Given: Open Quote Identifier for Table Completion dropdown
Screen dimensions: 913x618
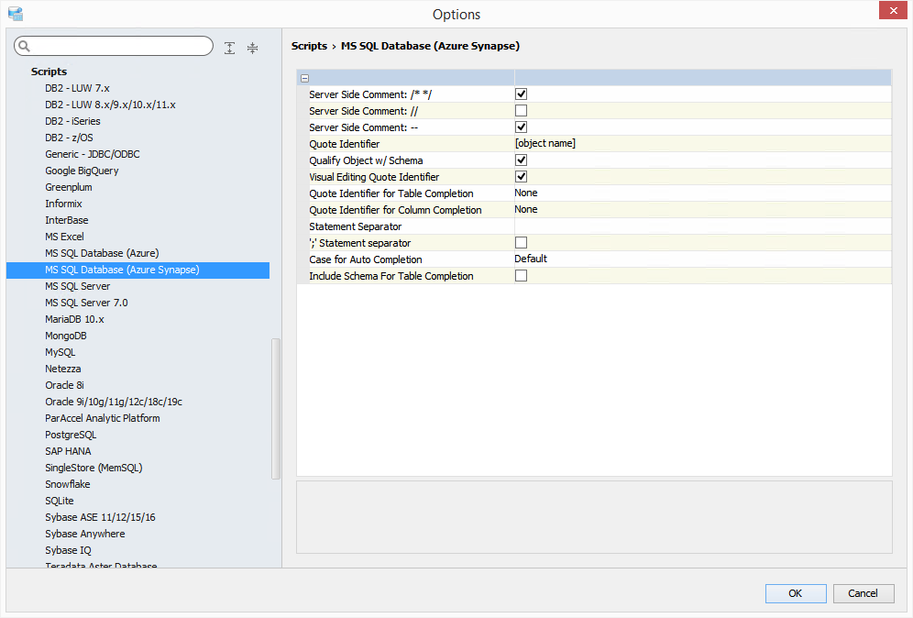Looking at the screenshot, I should 701,193.
